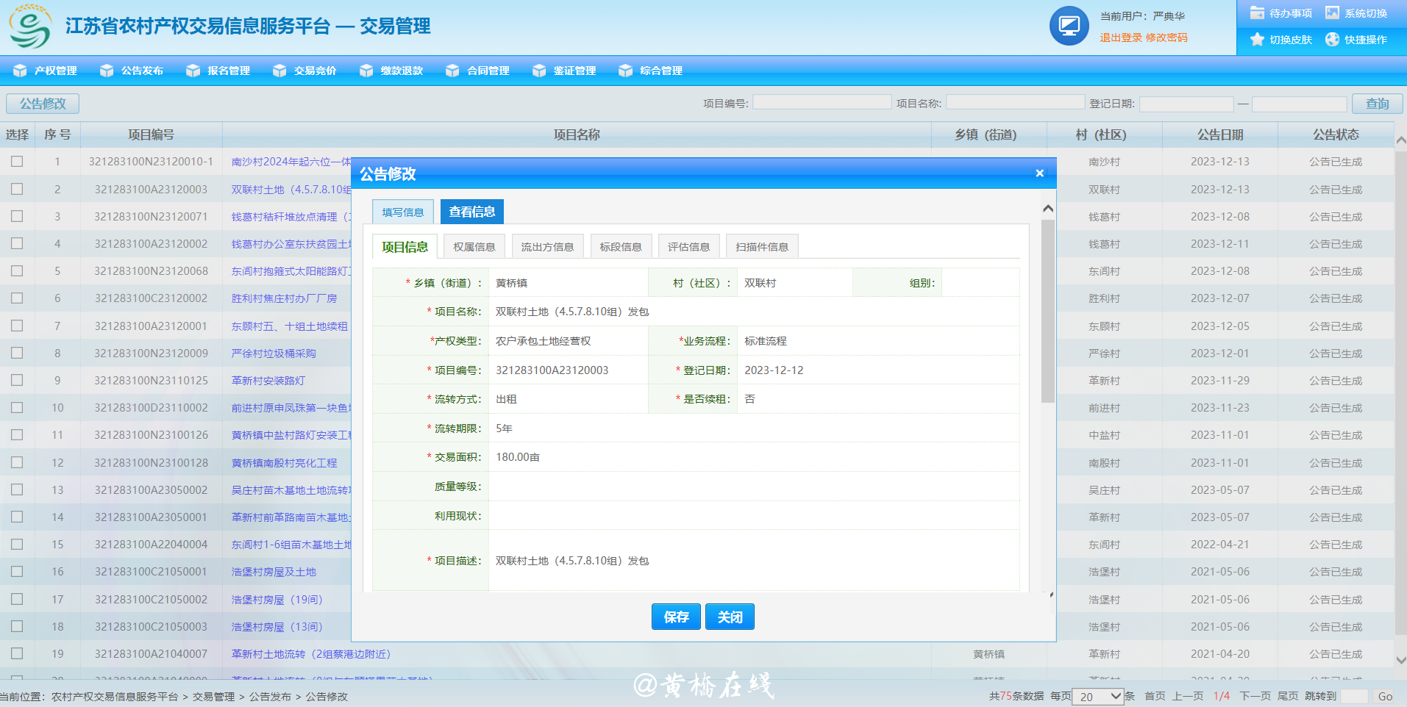1407x707 pixels.
Task: Tick the checkbox for row 16
Action: click(17, 571)
